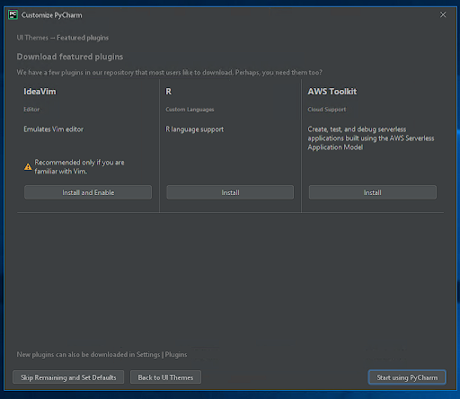Install and Enable the IdeaVim plugin
The width and height of the screenshot is (460, 399).
click(88, 192)
